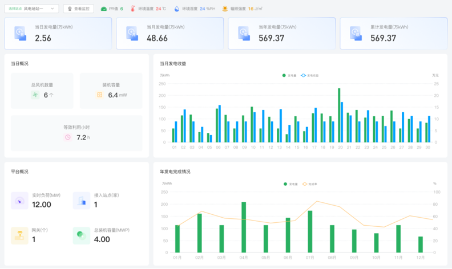This screenshot has height=269, width=452.
Task: Click the sun irradiance icon
Action: [x=225, y=9]
